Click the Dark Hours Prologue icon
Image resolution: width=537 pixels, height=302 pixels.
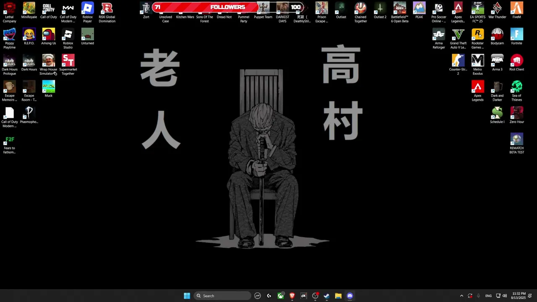[9, 65]
